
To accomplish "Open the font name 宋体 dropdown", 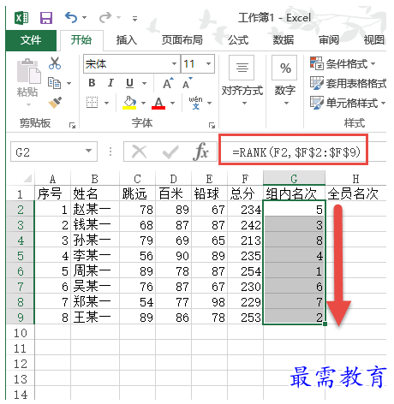I will point(174,63).
